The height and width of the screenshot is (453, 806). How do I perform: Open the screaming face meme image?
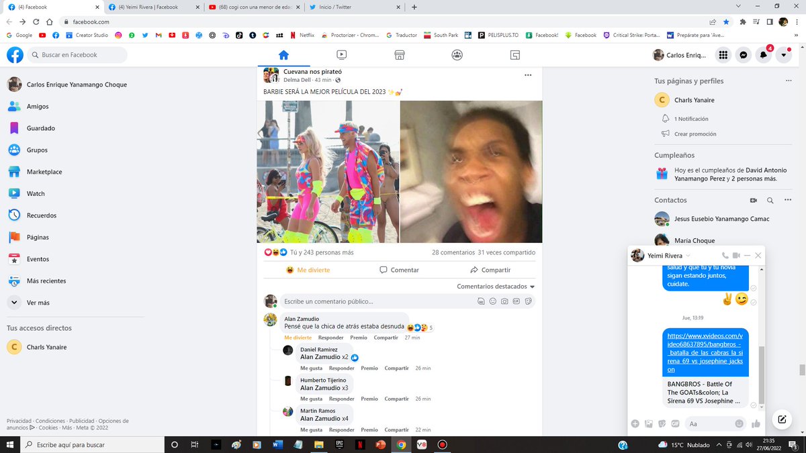point(472,171)
